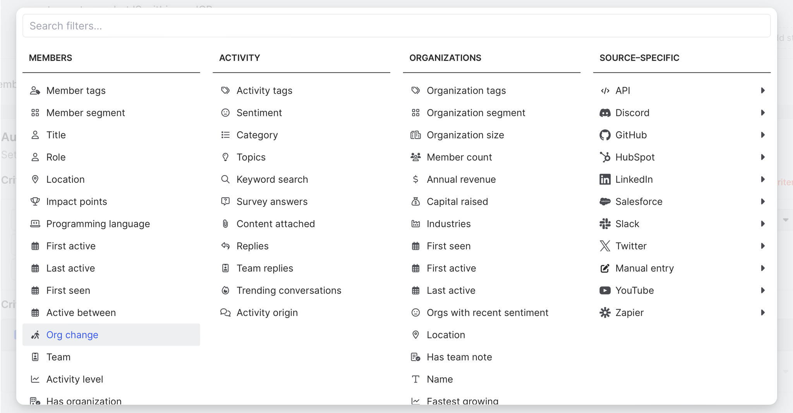Choose the Keyword search filter

click(x=272, y=179)
